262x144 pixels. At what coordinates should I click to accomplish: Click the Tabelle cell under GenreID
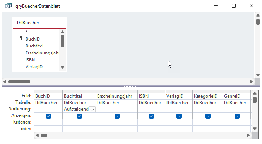click(x=237, y=103)
